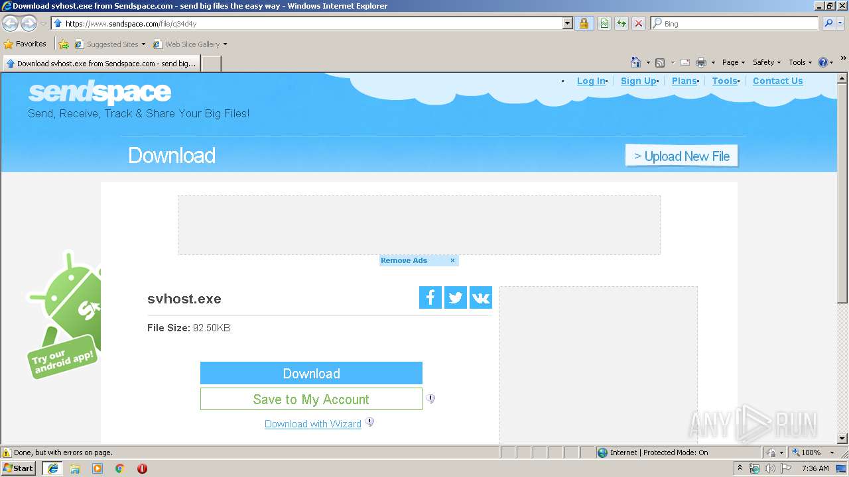The height and width of the screenshot is (477, 849).
Task: Open a new blank tab
Action: [211, 64]
